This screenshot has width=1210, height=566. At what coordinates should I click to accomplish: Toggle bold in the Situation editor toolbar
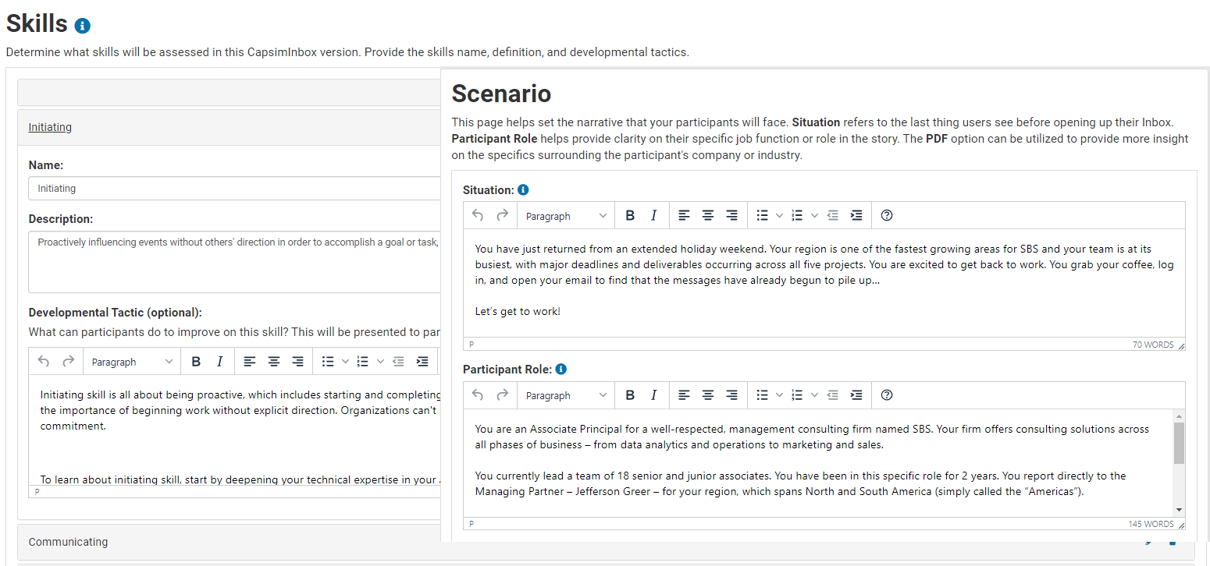630,216
